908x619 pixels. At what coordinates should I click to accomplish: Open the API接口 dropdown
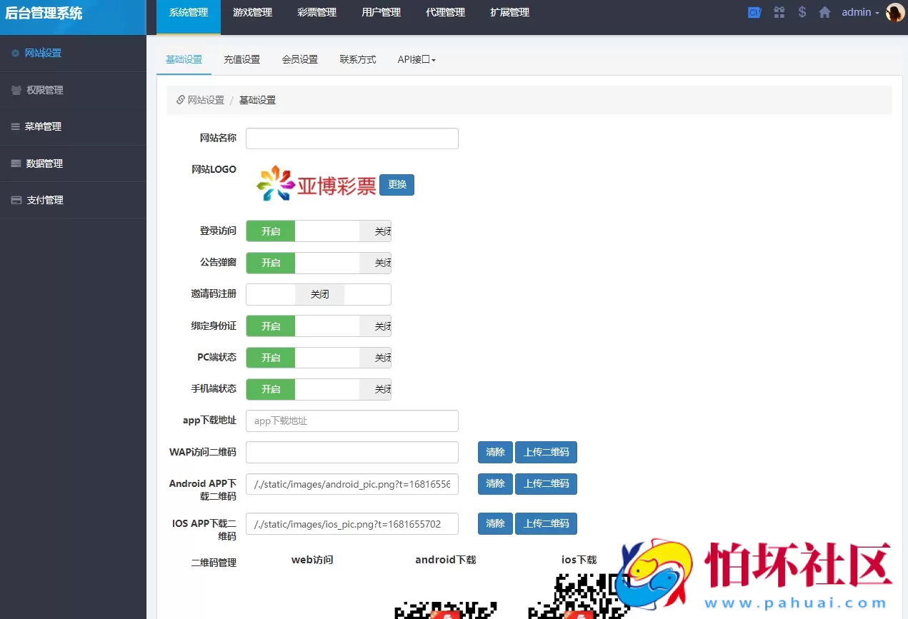point(416,59)
